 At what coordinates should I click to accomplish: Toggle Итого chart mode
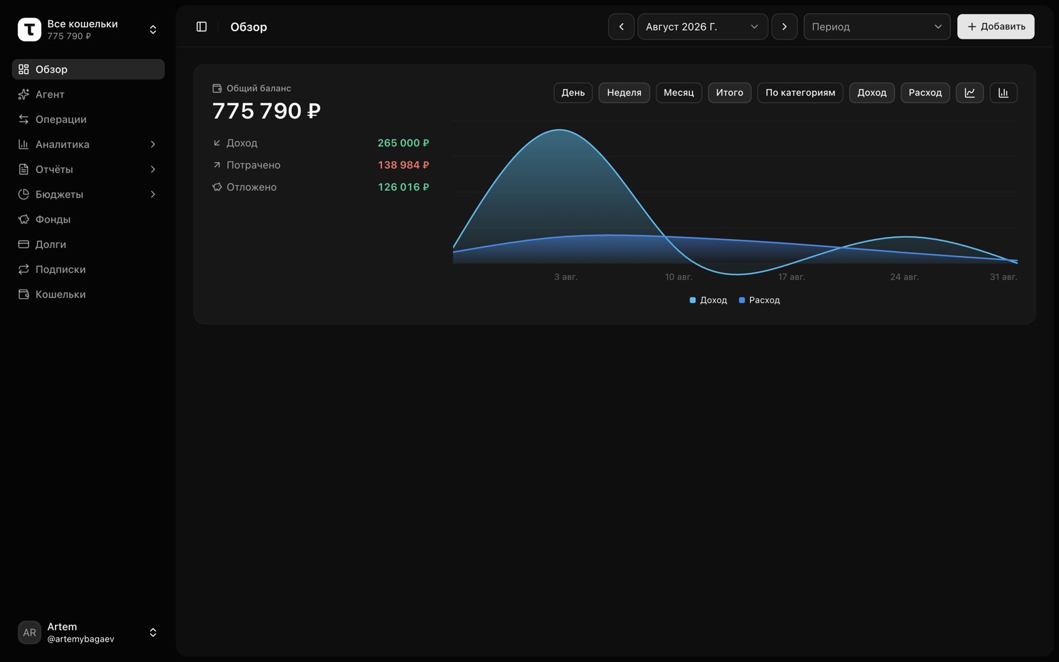coord(730,93)
